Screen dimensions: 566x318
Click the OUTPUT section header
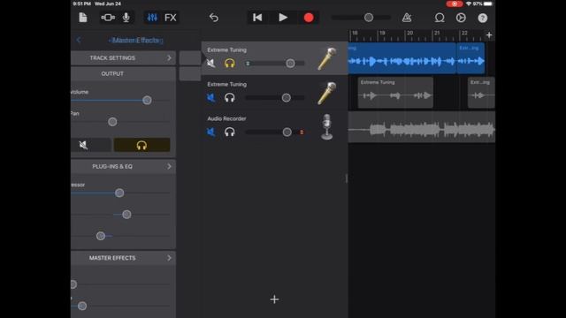tap(112, 73)
